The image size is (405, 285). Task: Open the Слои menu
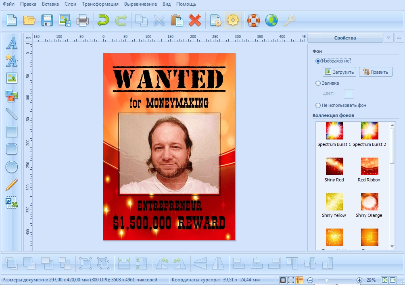[x=70, y=4]
